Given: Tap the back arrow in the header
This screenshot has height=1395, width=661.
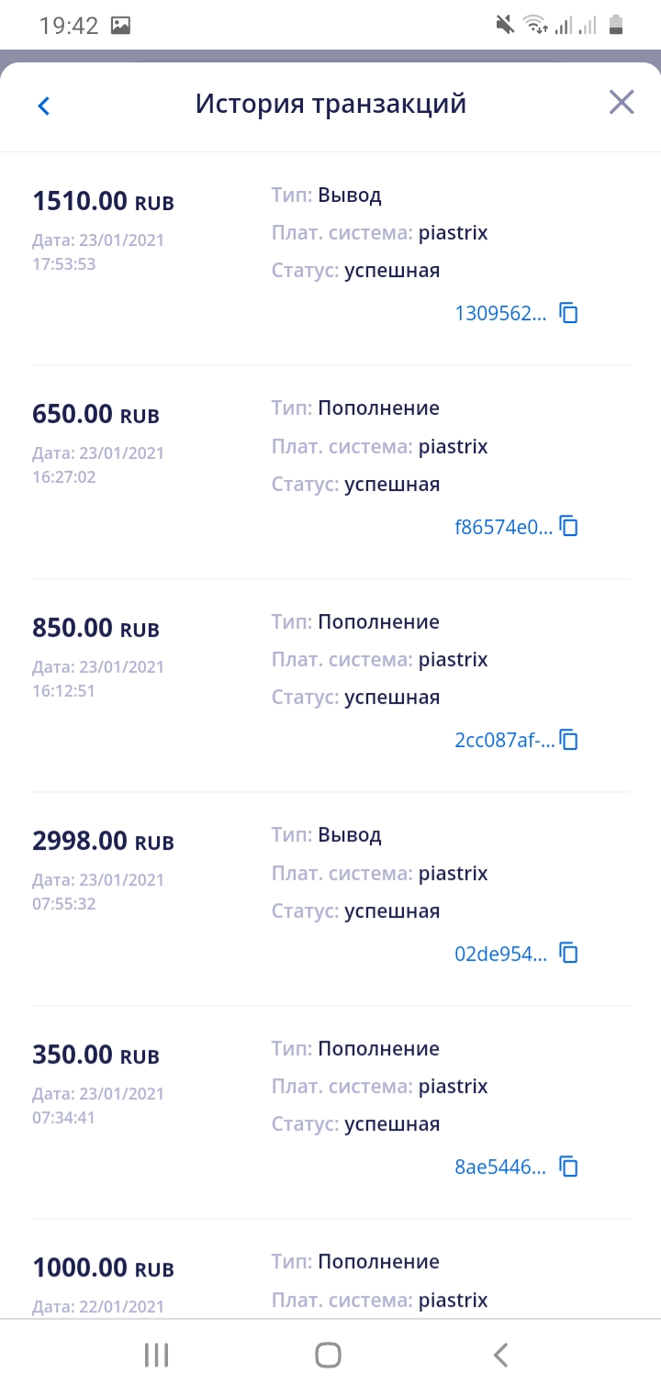Looking at the screenshot, I should pyautogui.click(x=43, y=106).
